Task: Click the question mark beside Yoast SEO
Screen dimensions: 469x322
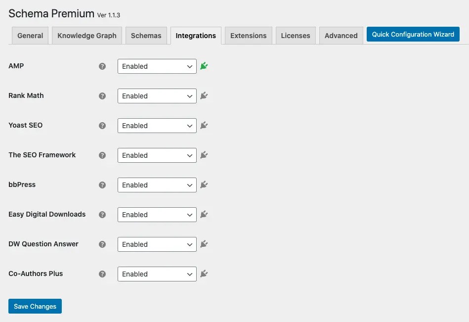Action: (x=102, y=126)
